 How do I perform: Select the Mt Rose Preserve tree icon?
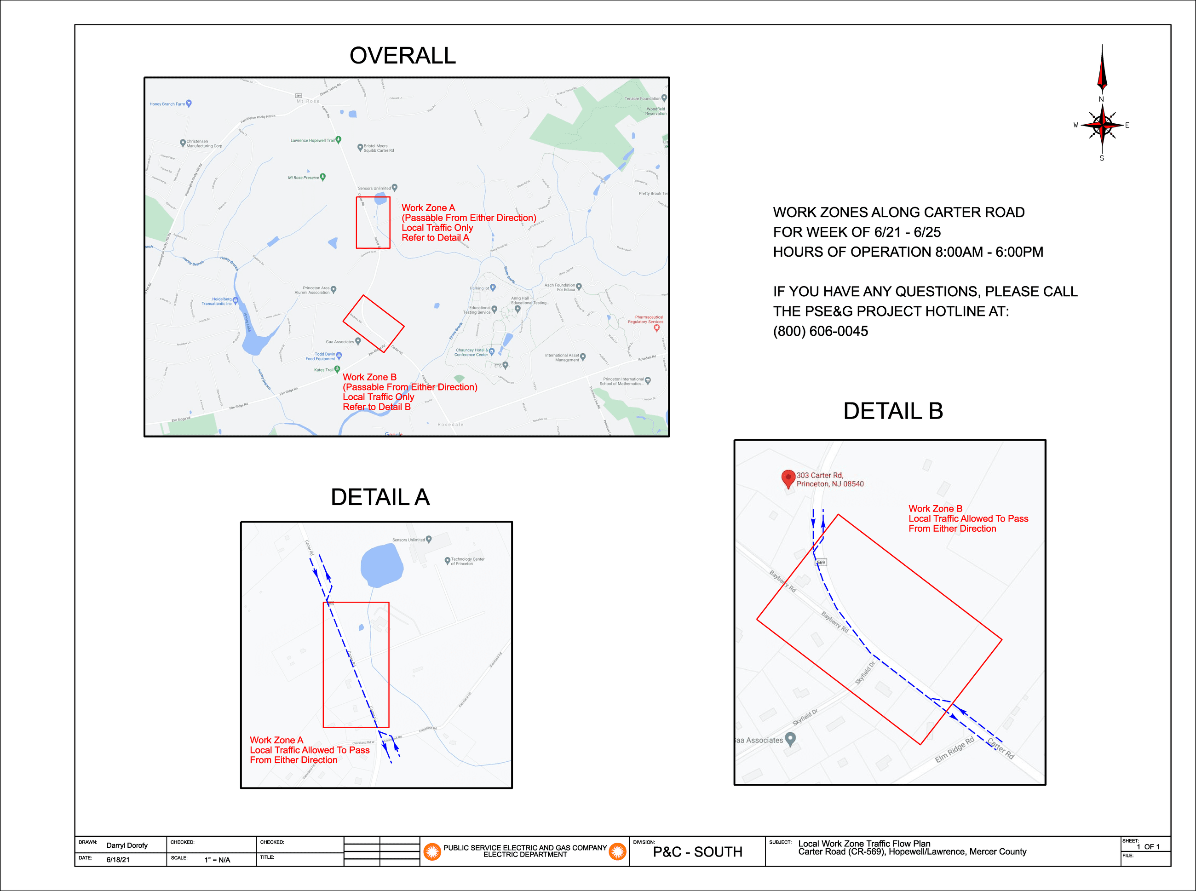pyautogui.click(x=322, y=176)
